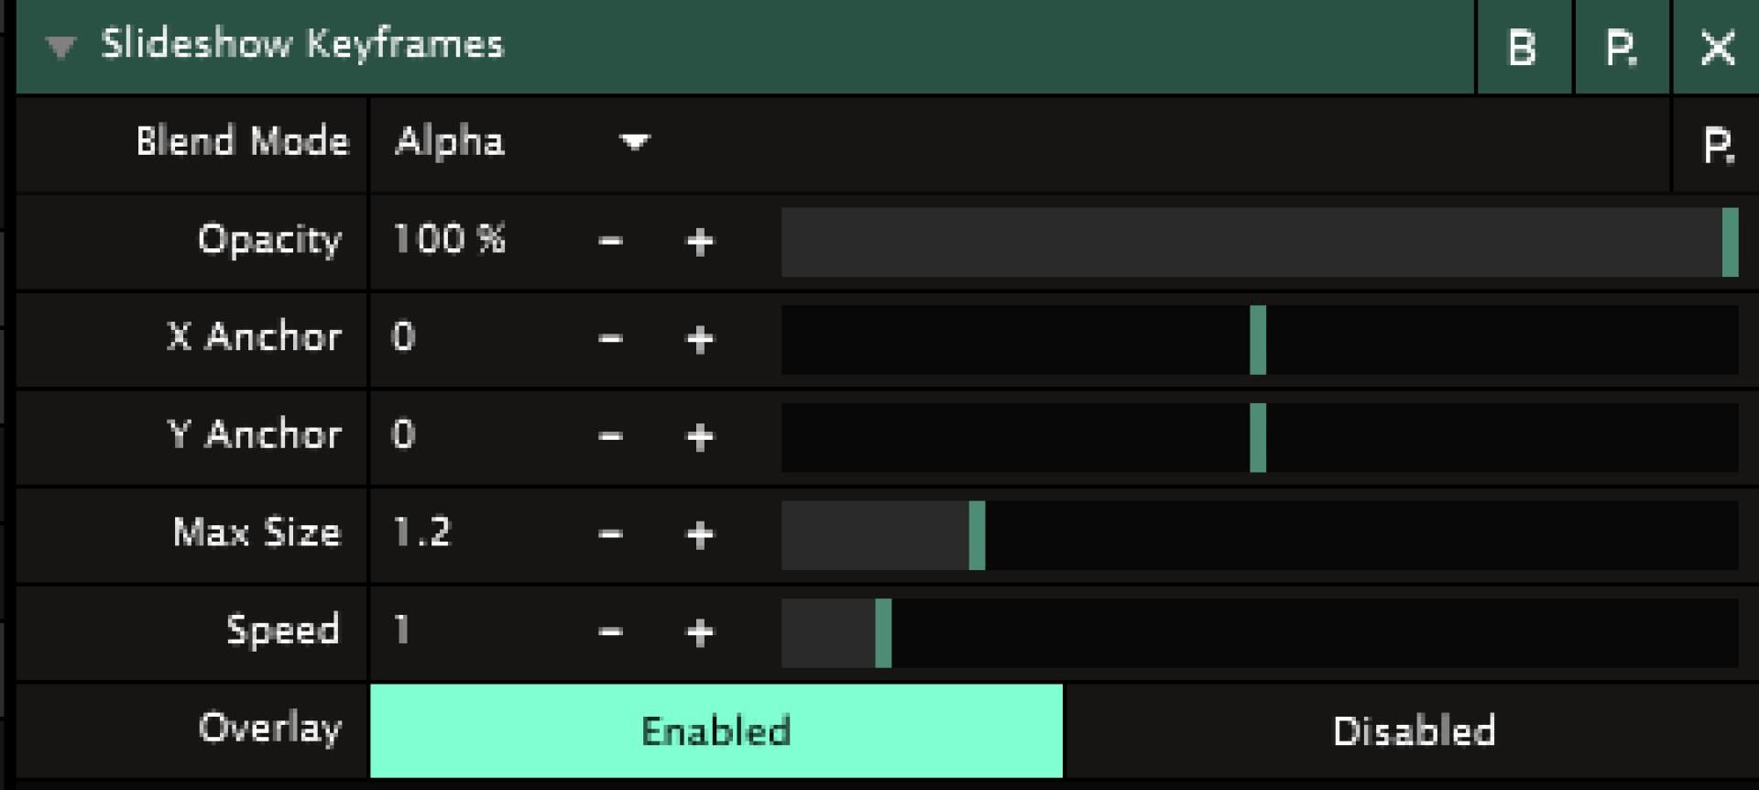
Task: Increase Max Size with plus button
Action: (x=700, y=535)
